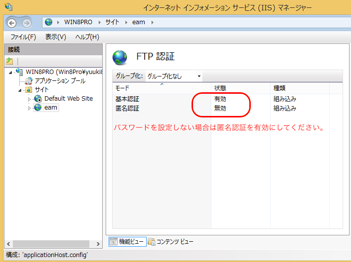Click 組み込み type in 匿名認証 row
This screenshot has height=262, width=351.
[285, 108]
